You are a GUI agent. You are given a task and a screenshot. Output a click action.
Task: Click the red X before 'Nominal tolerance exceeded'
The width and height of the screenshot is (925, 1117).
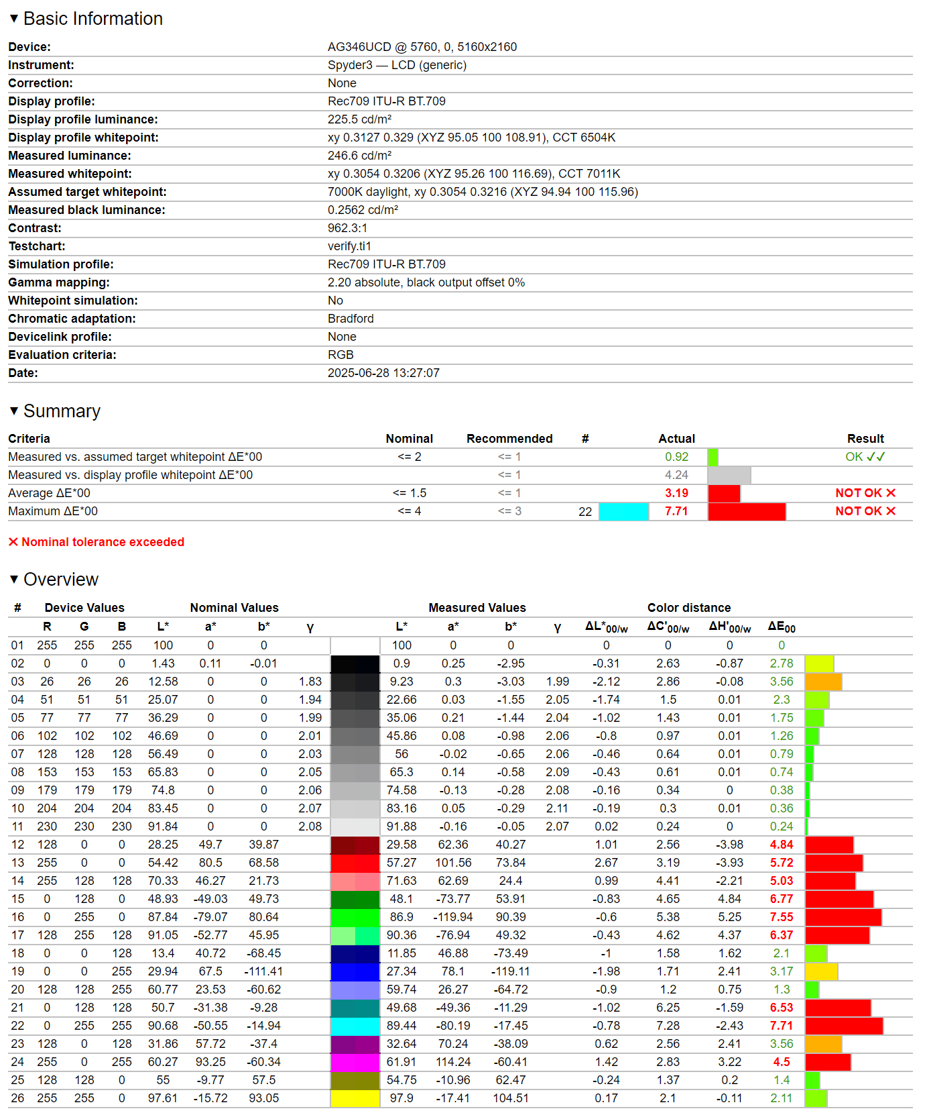coord(13,542)
